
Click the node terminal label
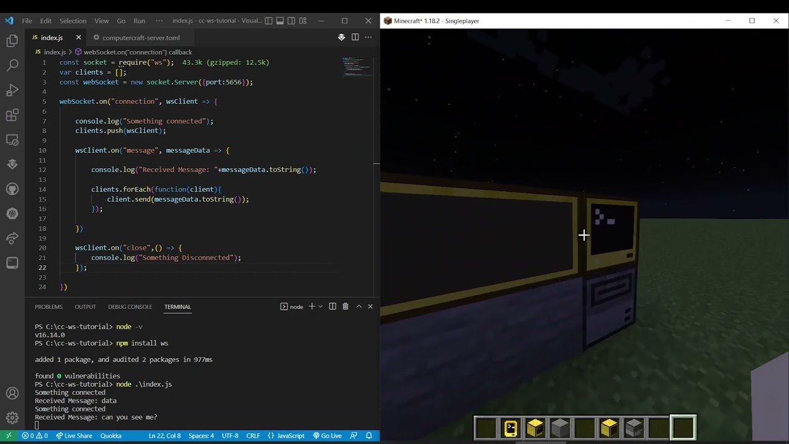(292, 306)
